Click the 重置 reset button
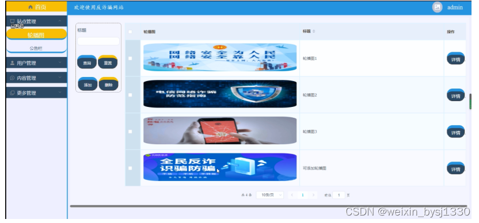This screenshot has height=223, width=479. (108, 62)
